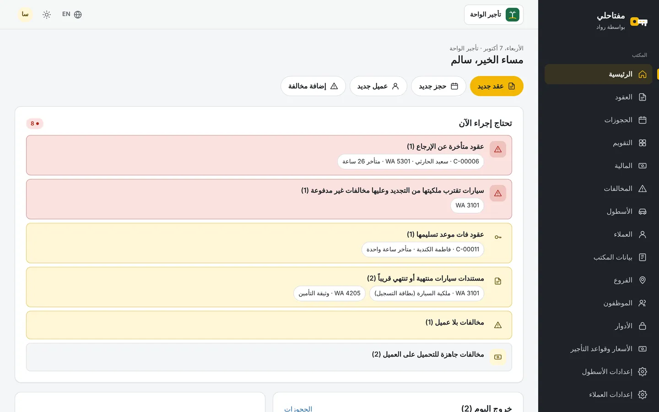Click the عميل جديد new customer button
Viewport: 659px width, 412px height.
[x=378, y=86]
